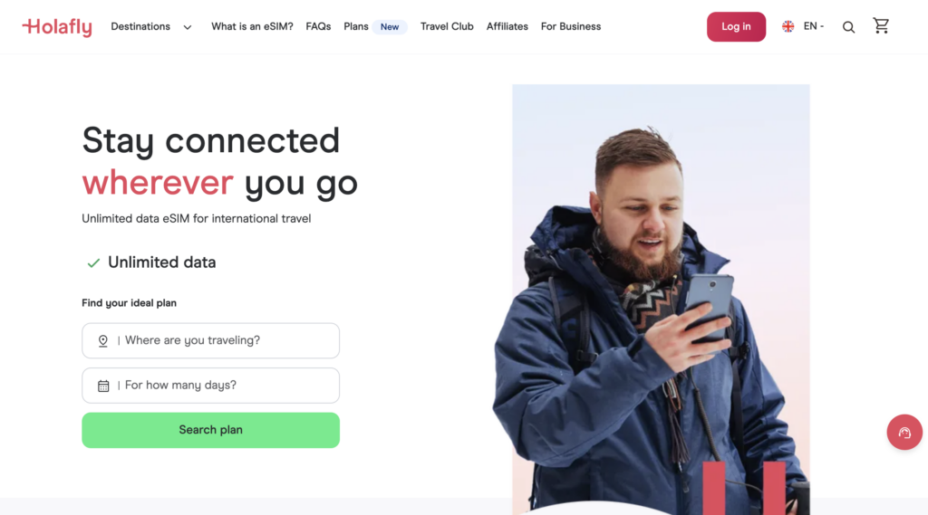Open the Plans menu item
This screenshot has height=515, width=928.
pyautogui.click(x=355, y=26)
